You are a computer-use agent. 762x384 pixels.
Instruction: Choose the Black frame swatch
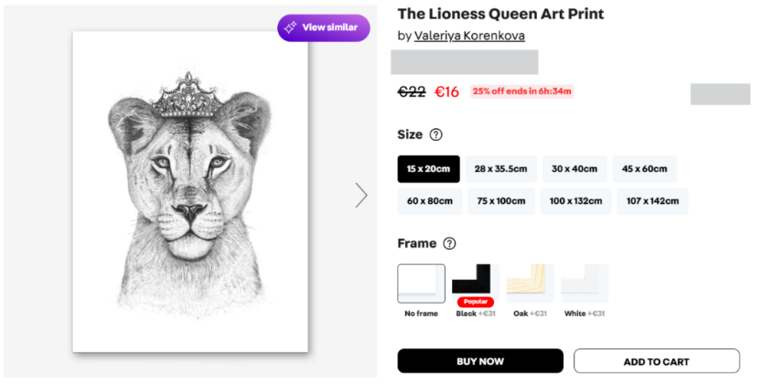[x=472, y=280]
